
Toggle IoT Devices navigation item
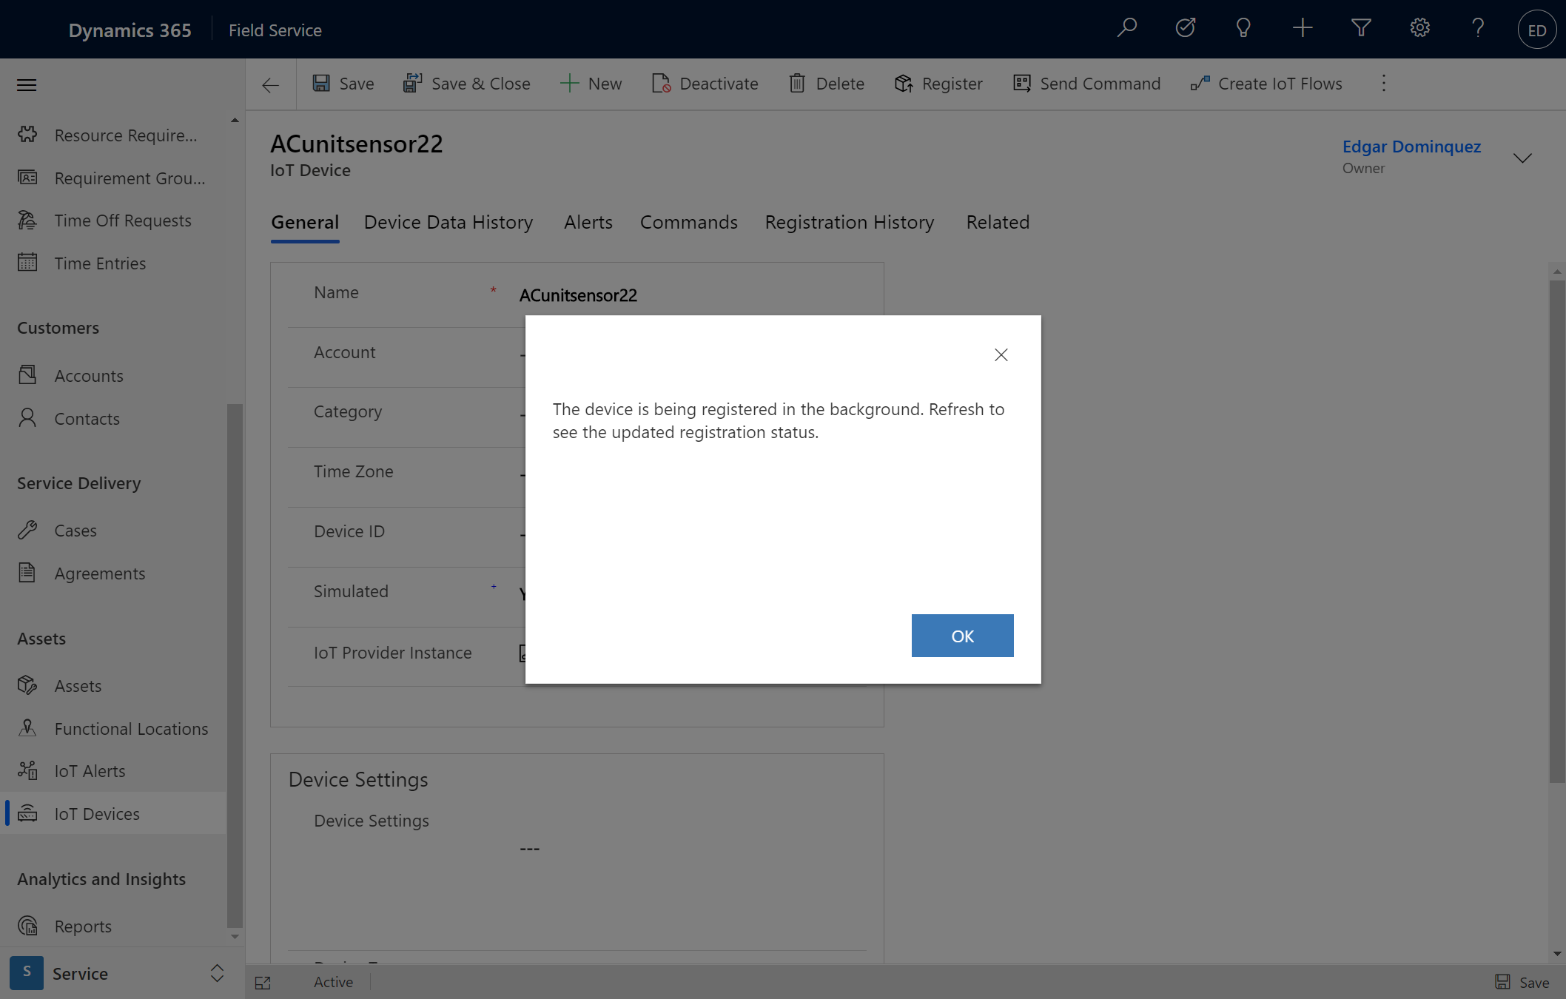(97, 813)
